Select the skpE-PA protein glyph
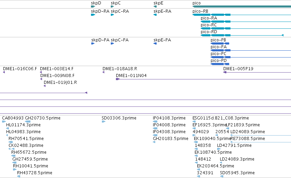Viewport: 291px width, 178px height. pyautogui.click(x=155, y=43)
